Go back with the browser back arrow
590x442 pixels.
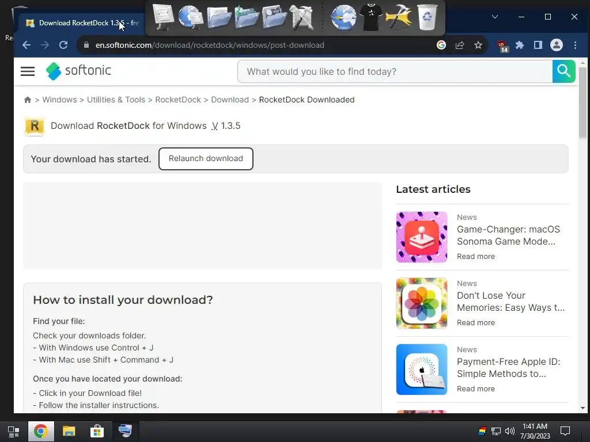coord(27,45)
